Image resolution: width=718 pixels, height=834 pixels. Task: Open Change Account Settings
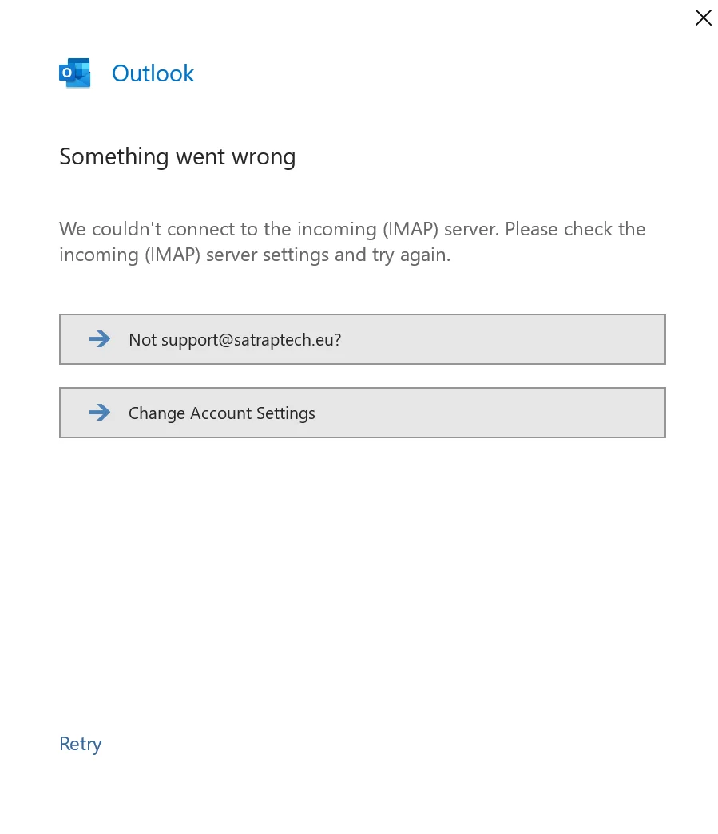(x=362, y=413)
